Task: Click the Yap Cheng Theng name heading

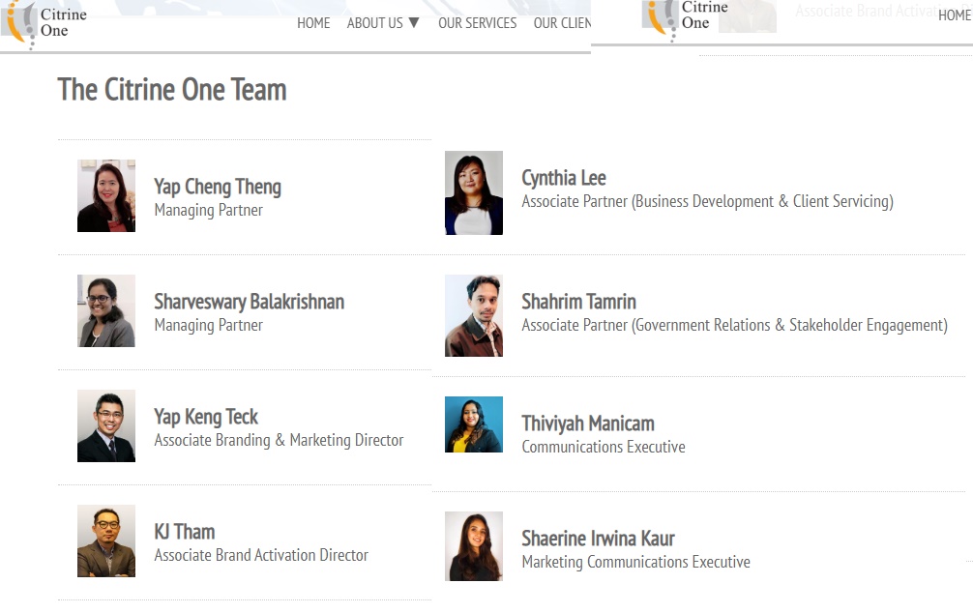Action: [x=218, y=187]
